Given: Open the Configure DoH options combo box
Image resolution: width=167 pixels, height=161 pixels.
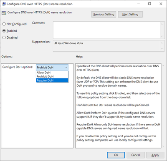Looking at the screenshot, I should point(52,68).
